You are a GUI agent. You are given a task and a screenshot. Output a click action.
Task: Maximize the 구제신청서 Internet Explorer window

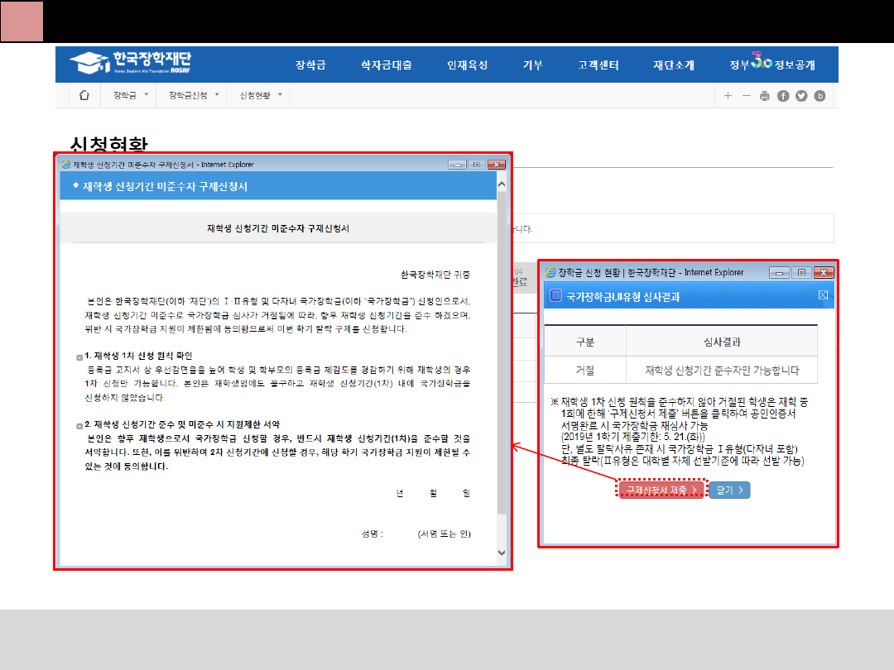click(476, 165)
